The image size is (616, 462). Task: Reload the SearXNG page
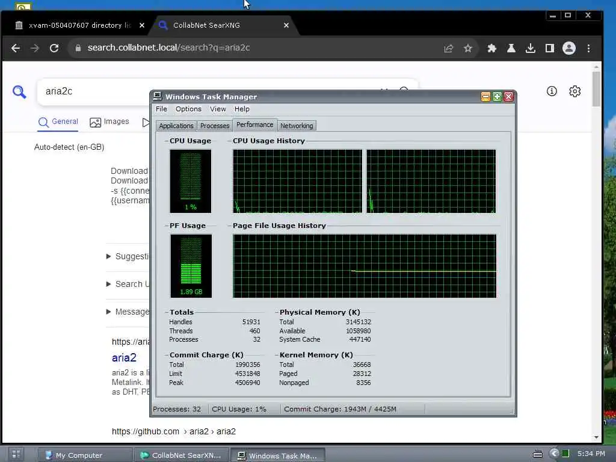pyautogui.click(x=54, y=48)
